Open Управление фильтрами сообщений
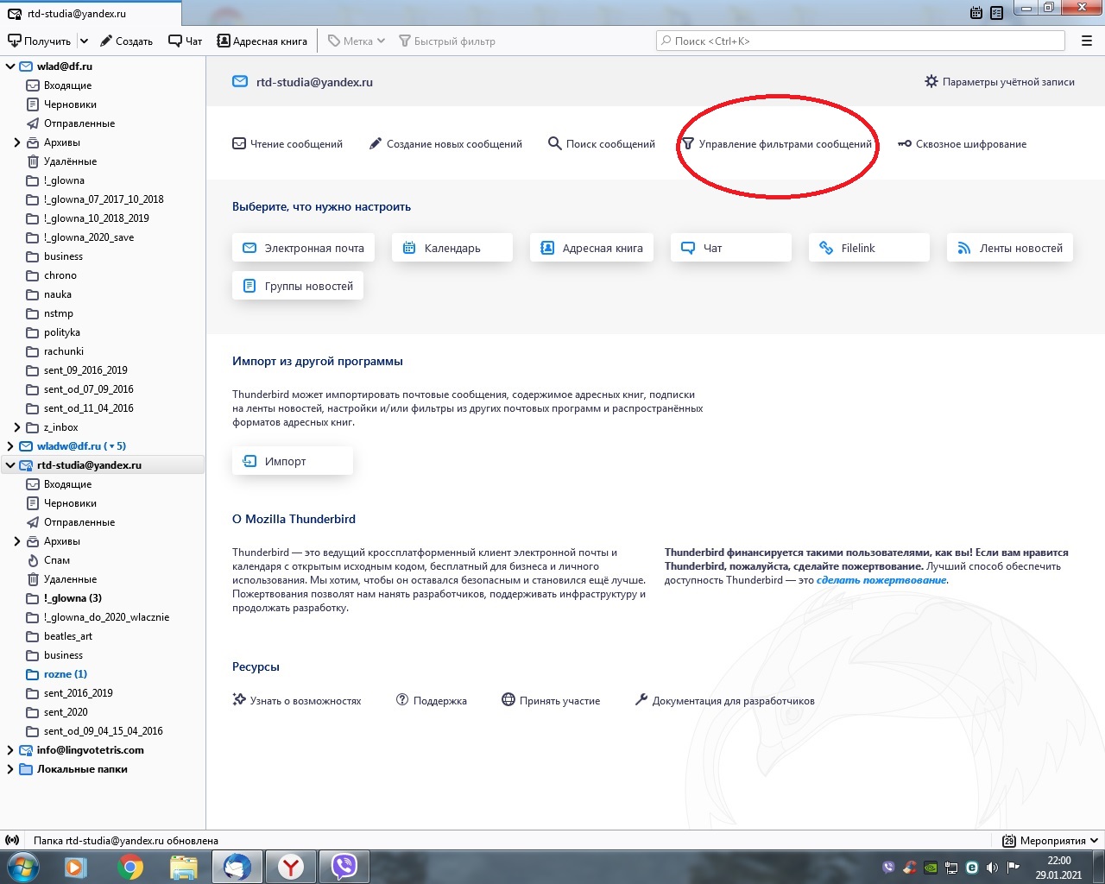Image resolution: width=1105 pixels, height=884 pixels. click(777, 144)
